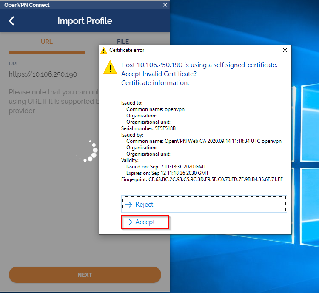Click the small warning icon in the dialog title bar

tap(104, 50)
